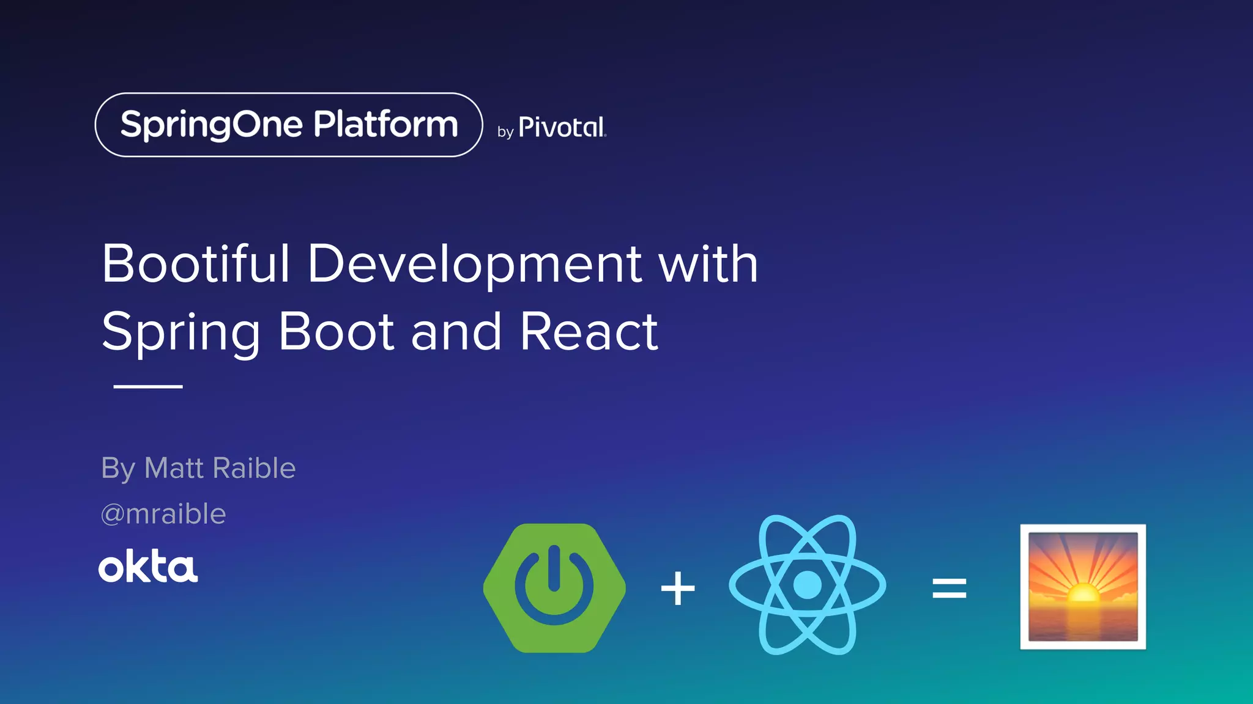The width and height of the screenshot is (1253, 704).
Task: Click the plus sign between logos
Action: pos(678,588)
